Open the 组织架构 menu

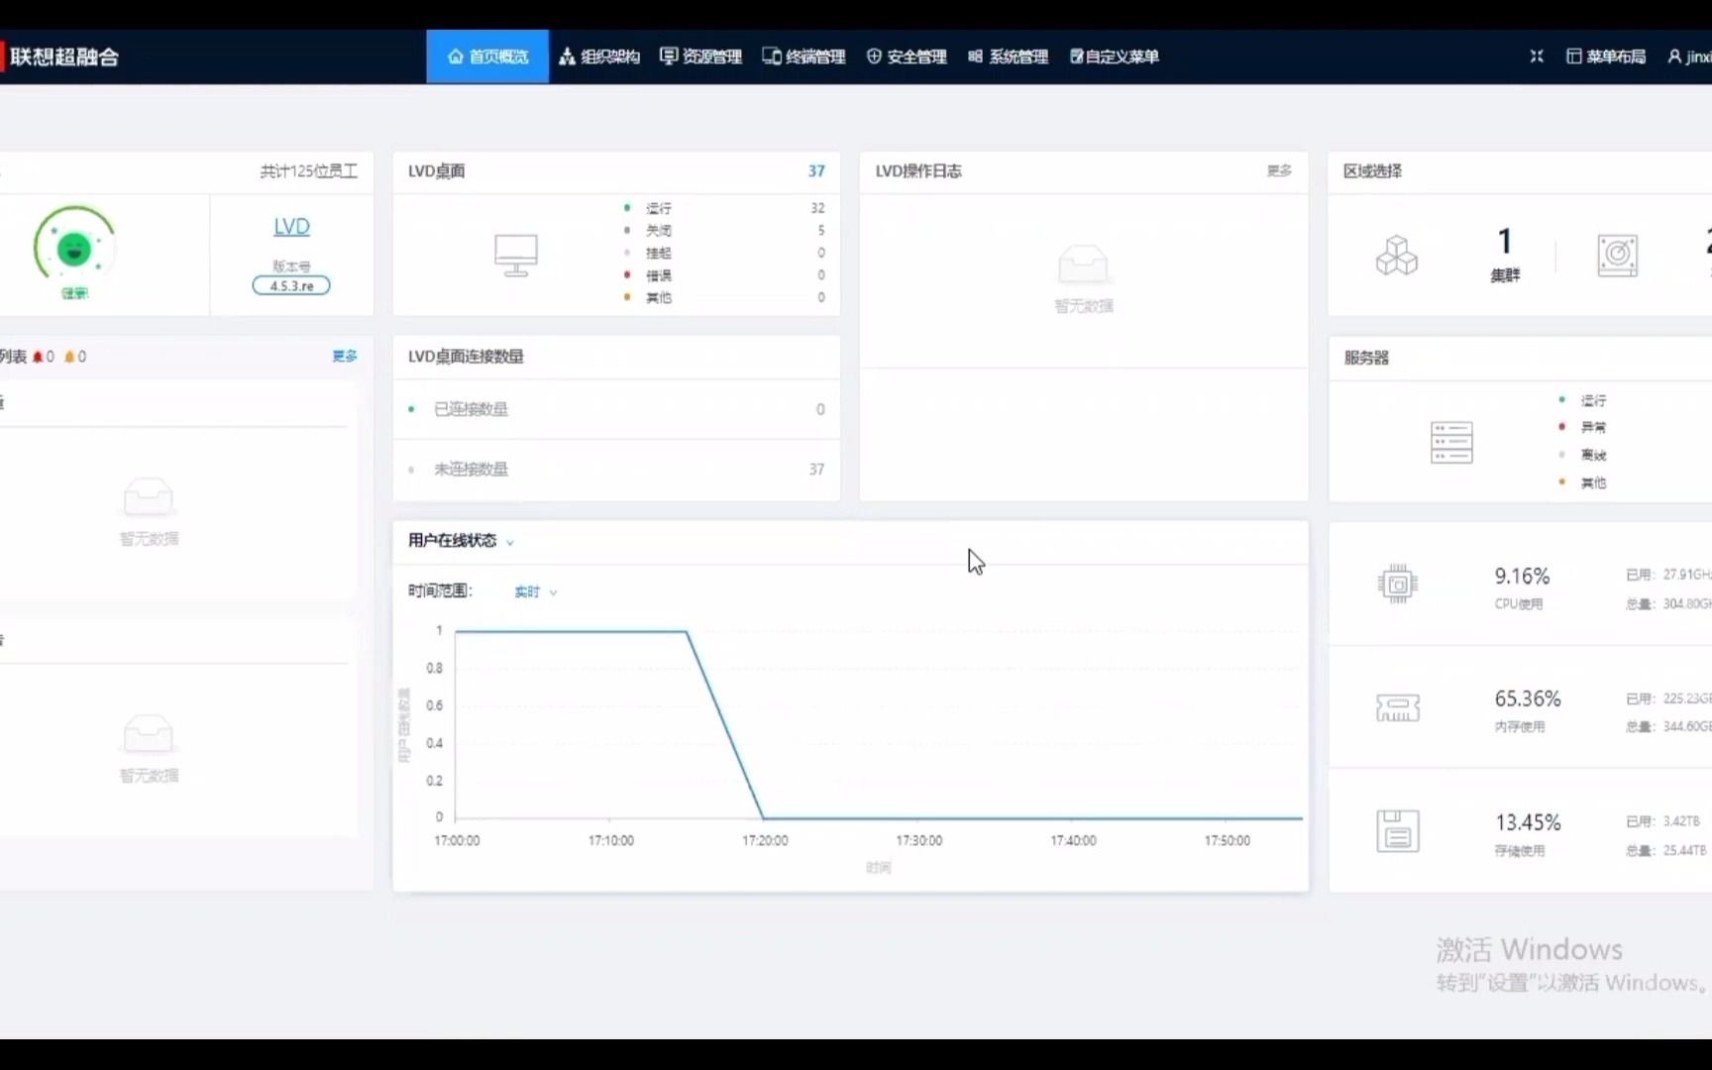coord(599,56)
